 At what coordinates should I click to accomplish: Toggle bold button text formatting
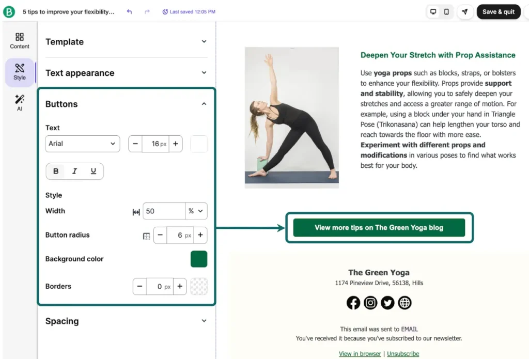click(x=56, y=171)
